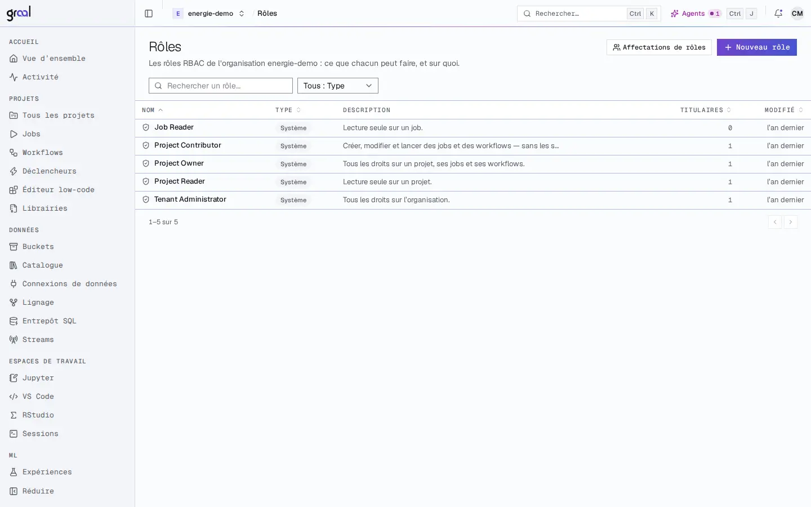This screenshot has height=507, width=811.
Task: Open the Agents panel button
Action: coord(696,14)
